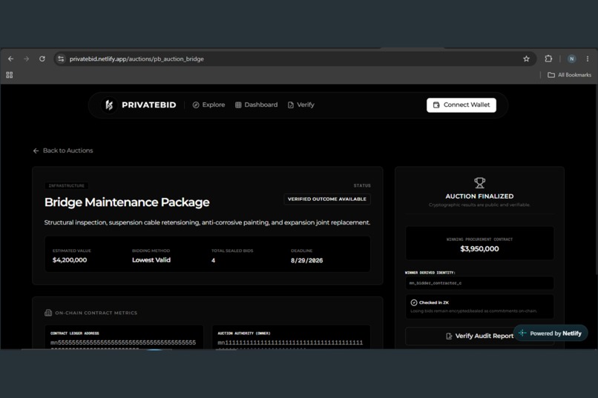The height and width of the screenshot is (398, 598).
Task: Go Back to Auctions
Action: point(63,150)
